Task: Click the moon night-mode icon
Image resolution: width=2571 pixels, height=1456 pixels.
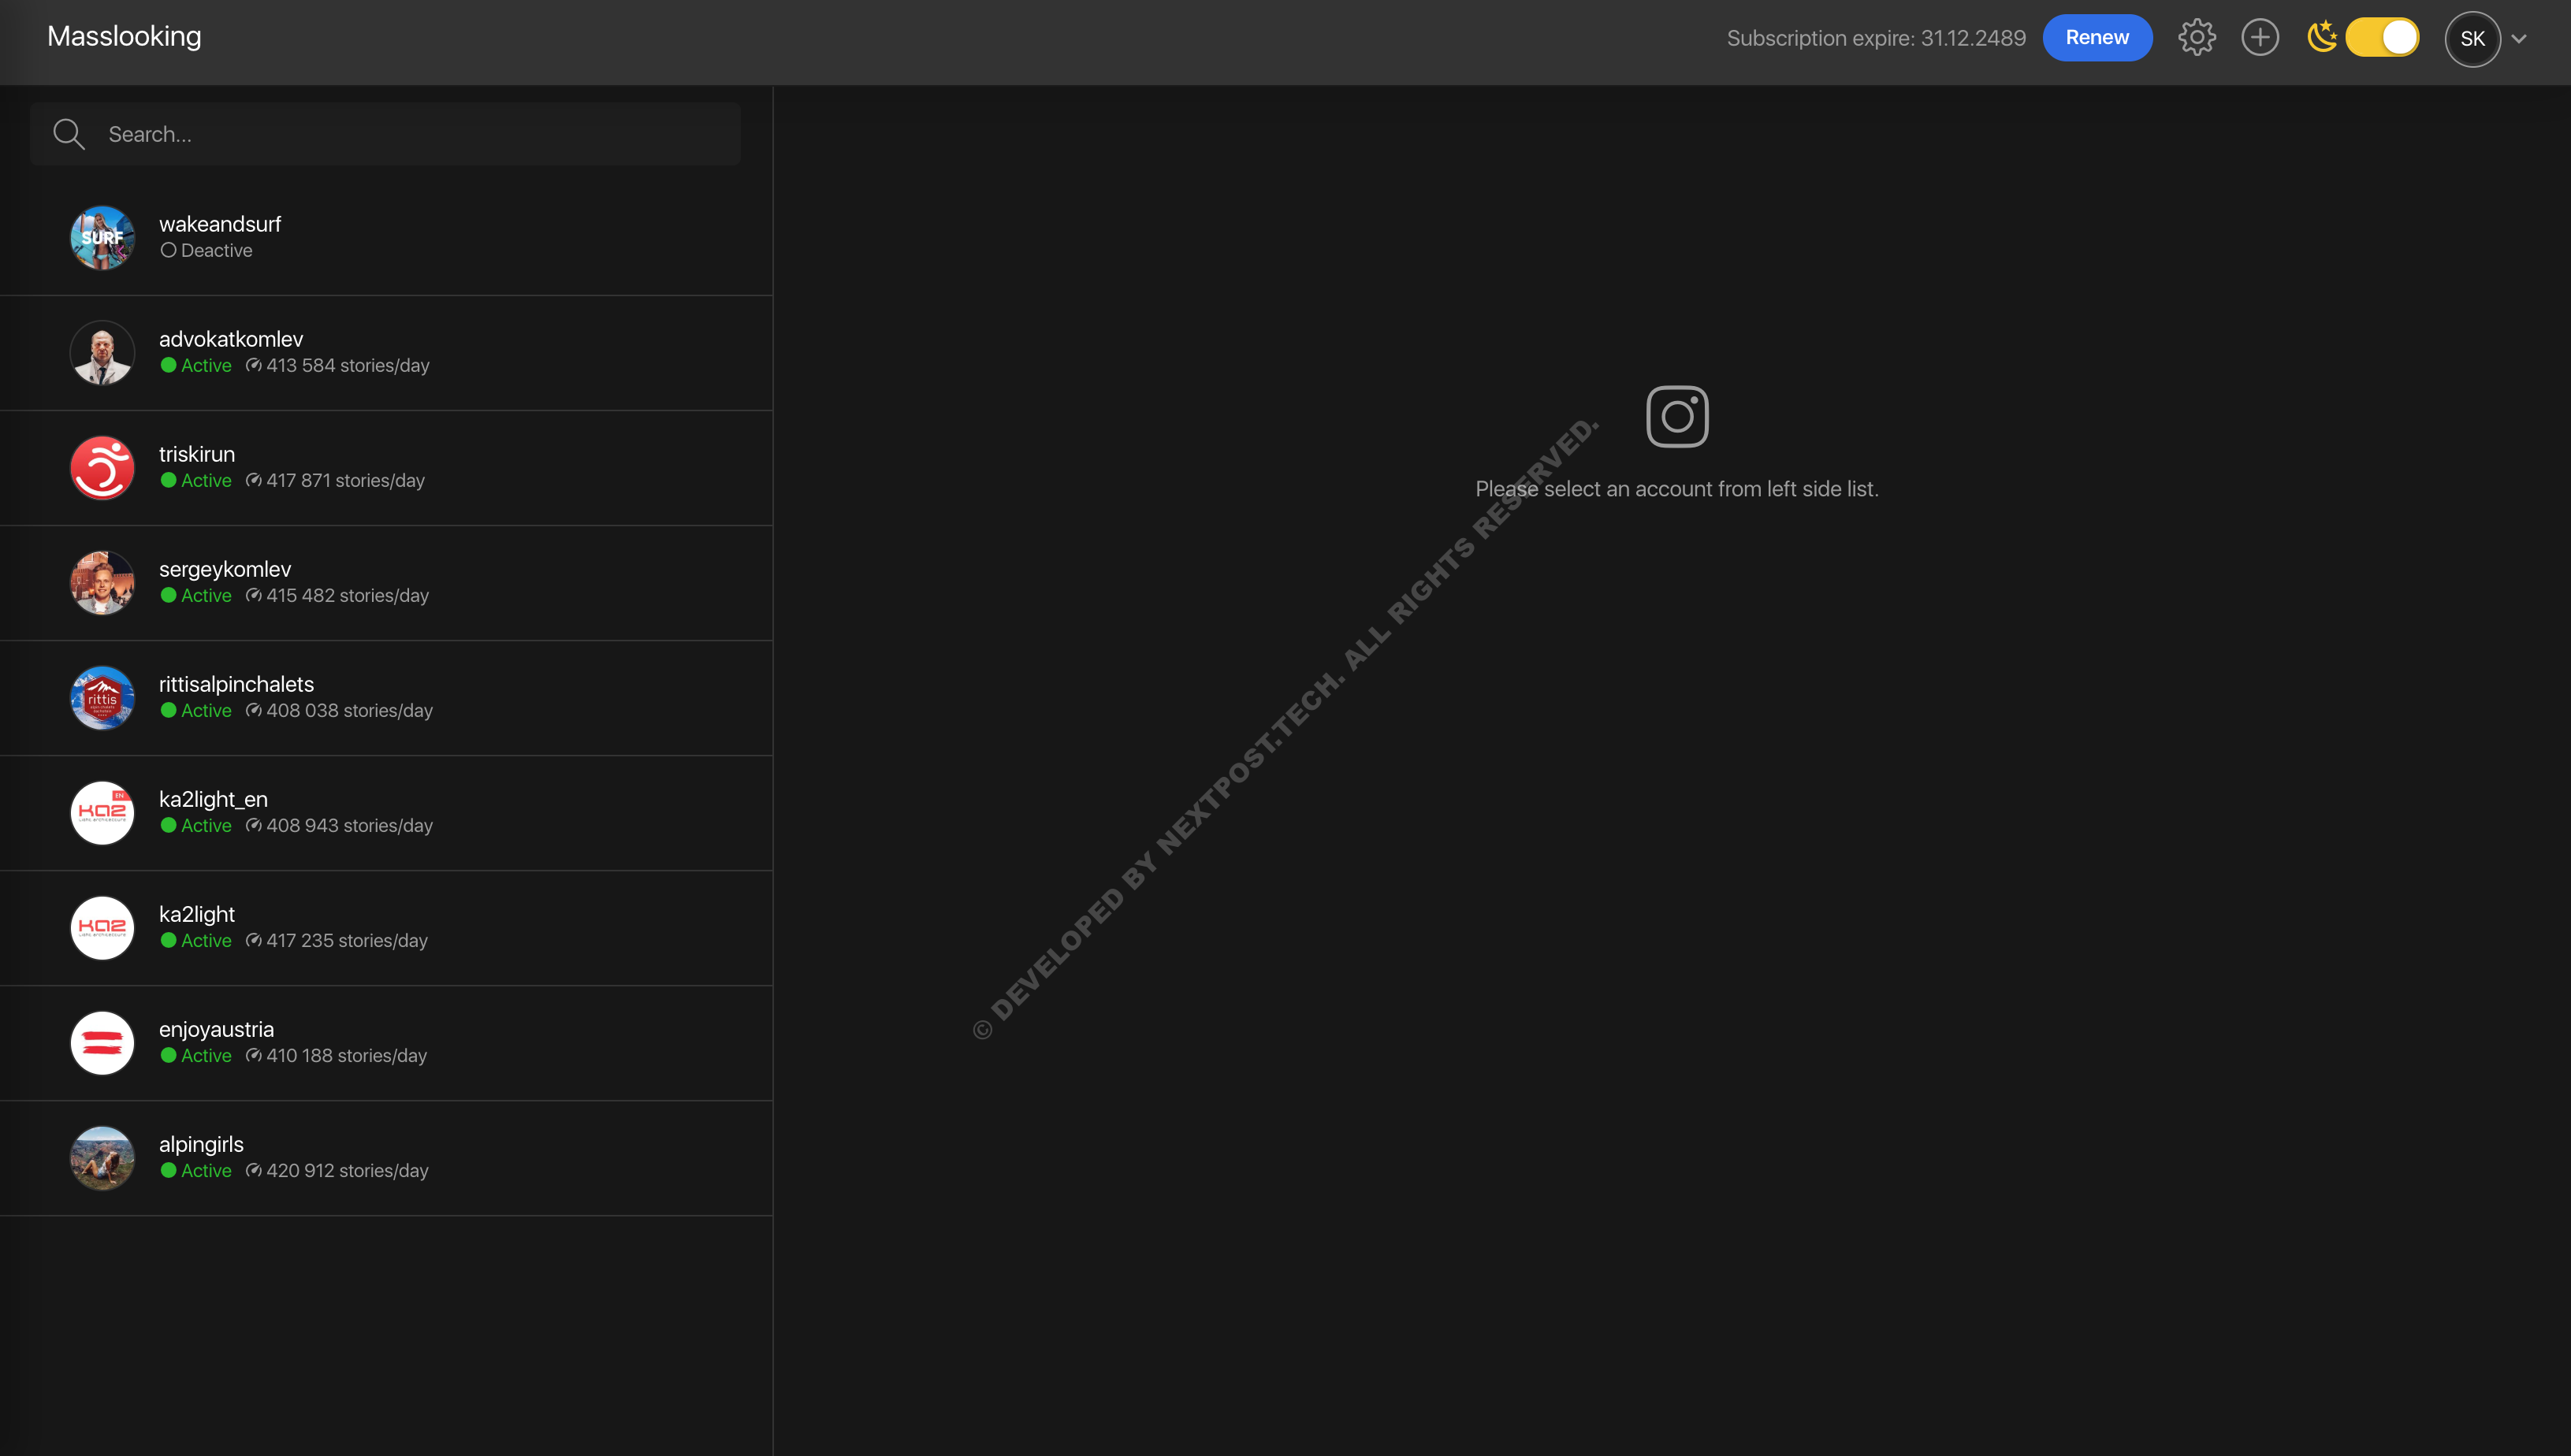Action: click(x=2321, y=37)
